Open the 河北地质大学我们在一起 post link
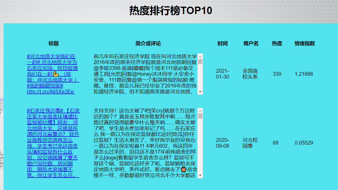Screen dimensions: 338x190 point(53,74)
